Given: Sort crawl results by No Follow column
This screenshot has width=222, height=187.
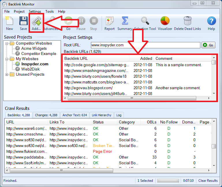Looking at the screenshot, I should pos(169,122).
